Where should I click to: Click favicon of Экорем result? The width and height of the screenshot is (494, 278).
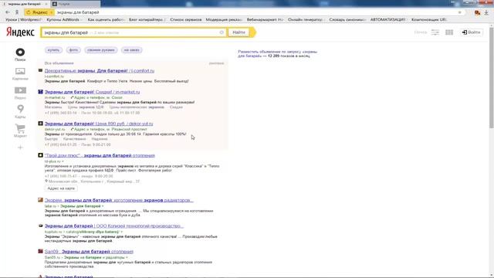tap(40, 200)
